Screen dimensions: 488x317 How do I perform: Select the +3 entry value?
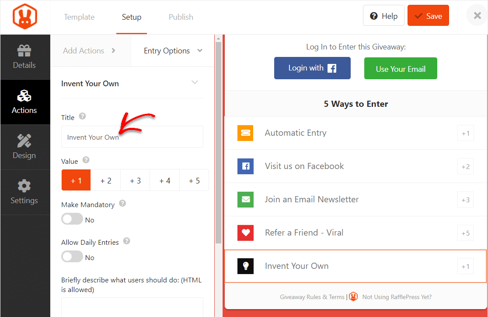[135, 180]
